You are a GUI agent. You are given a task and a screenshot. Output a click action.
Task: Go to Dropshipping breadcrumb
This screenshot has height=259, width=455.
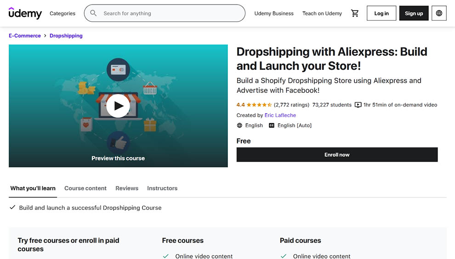[66, 36]
